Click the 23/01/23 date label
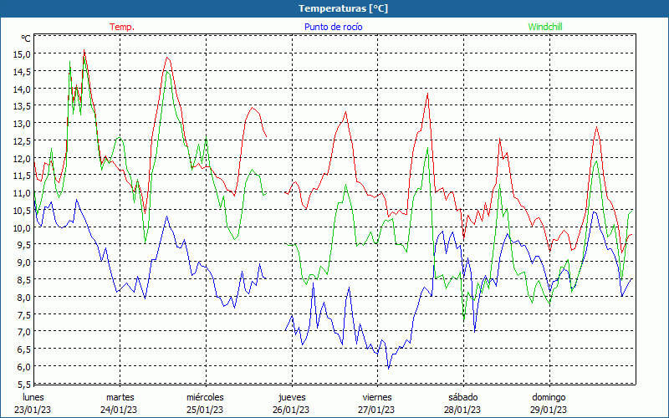This screenshot has height=418, width=669. click(x=33, y=410)
